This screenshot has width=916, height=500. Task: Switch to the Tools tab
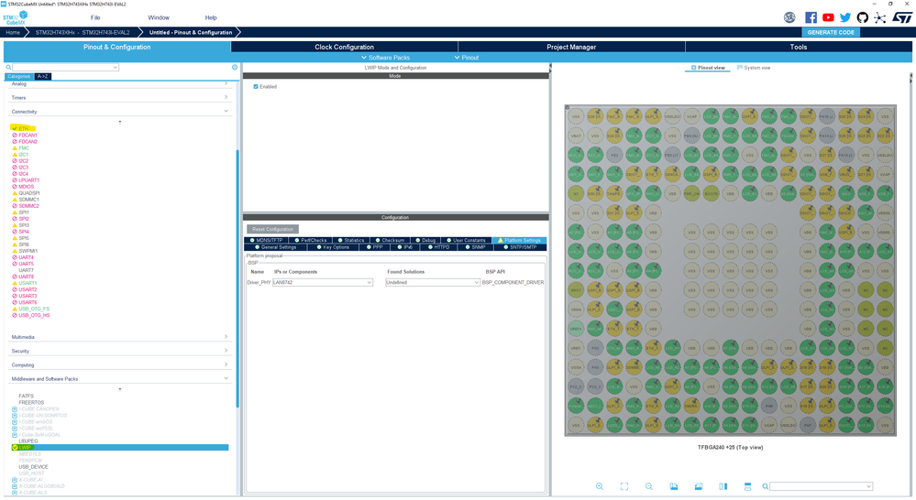(799, 47)
